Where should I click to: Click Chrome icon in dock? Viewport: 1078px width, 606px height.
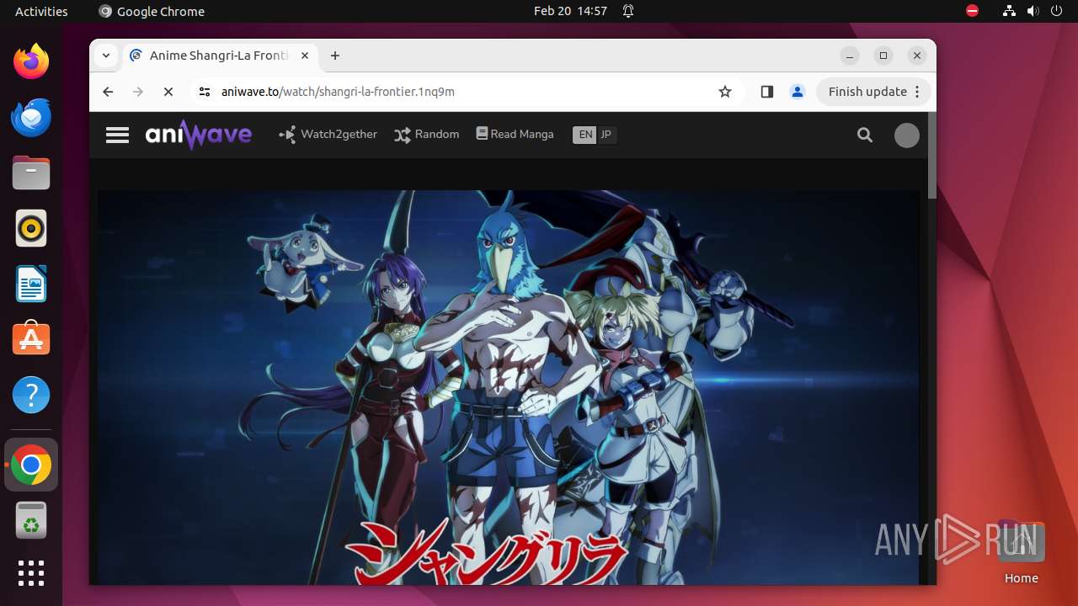tap(31, 465)
